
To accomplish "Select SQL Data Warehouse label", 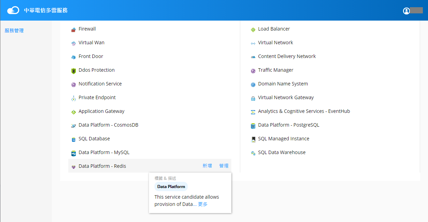I will (282, 152).
